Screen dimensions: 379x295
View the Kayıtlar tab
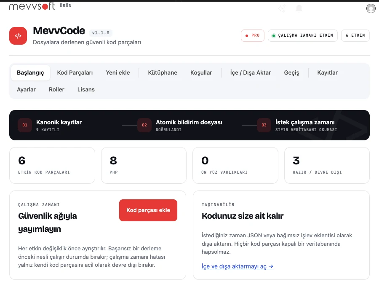click(327, 72)
